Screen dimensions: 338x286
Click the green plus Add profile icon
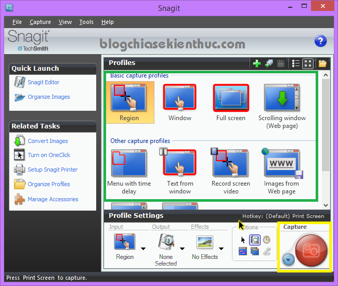[257, 63]
